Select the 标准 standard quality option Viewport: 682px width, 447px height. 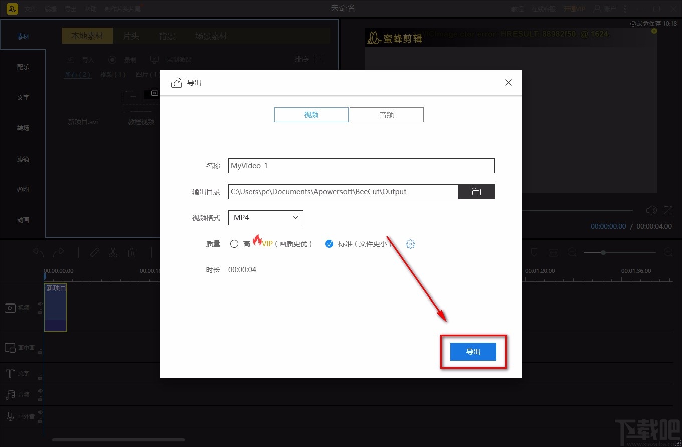(329, 244)
